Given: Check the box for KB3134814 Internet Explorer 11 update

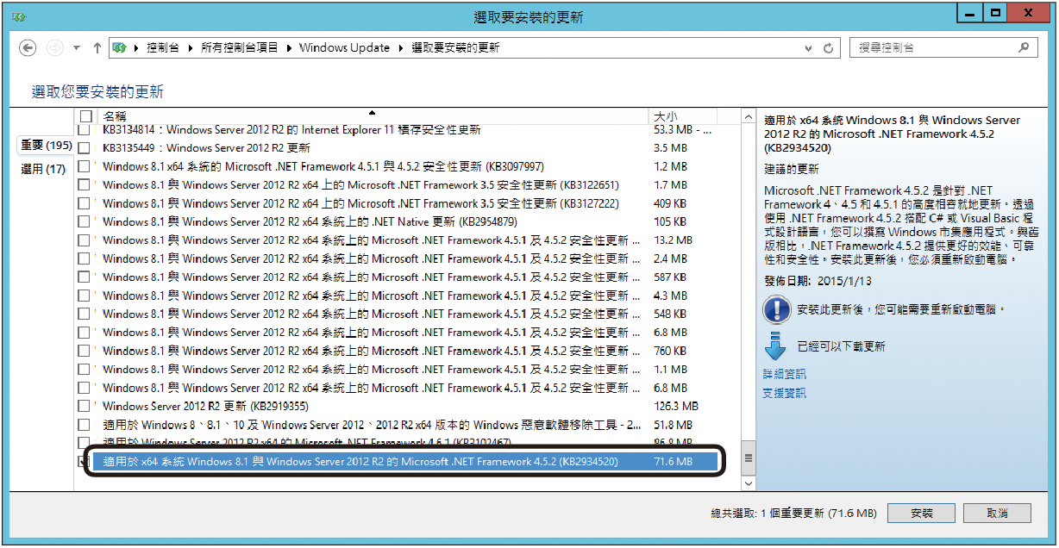Looking at the screenshot, I should coord(84,130).
